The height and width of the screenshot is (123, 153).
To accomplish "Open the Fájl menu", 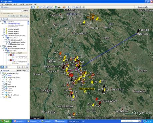I will tap(2, 4).
